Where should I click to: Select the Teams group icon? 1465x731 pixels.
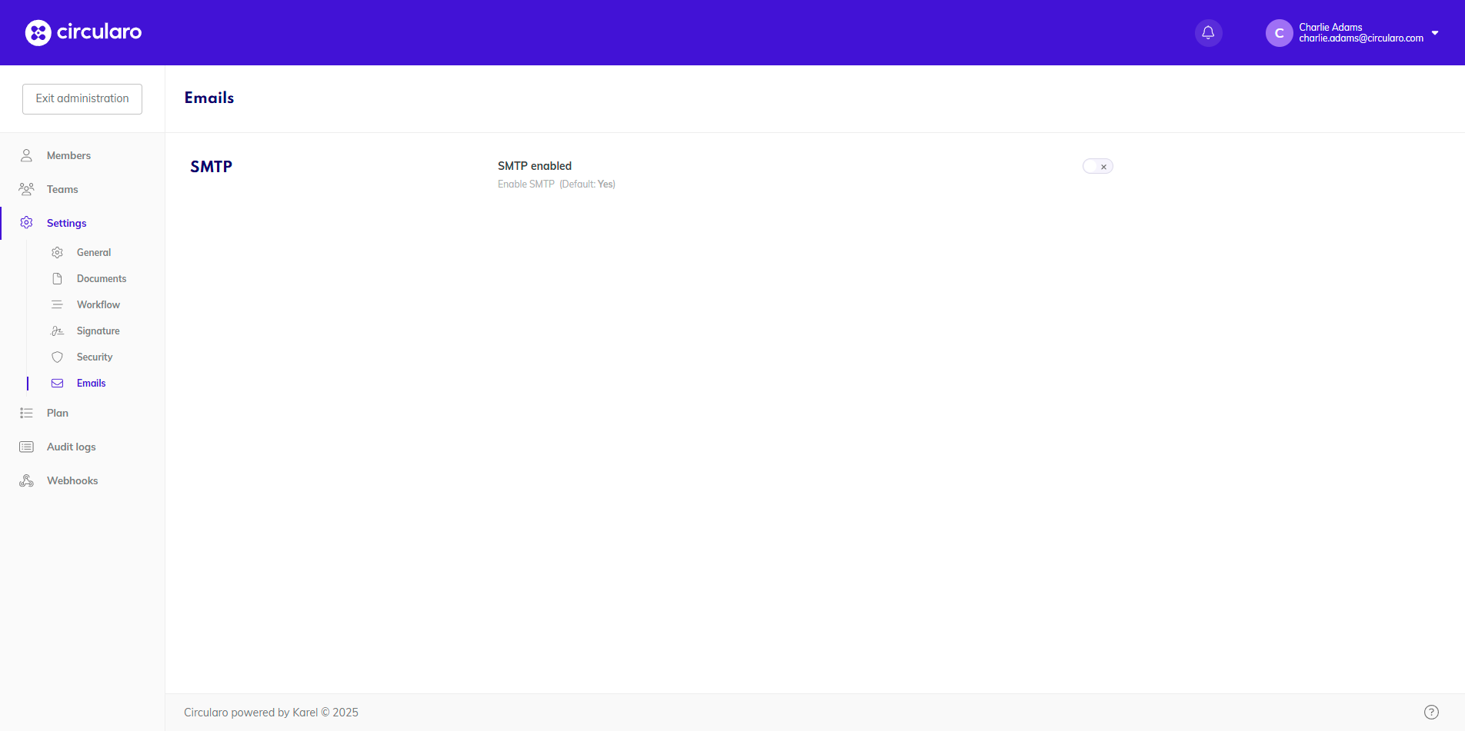[26, 189]
